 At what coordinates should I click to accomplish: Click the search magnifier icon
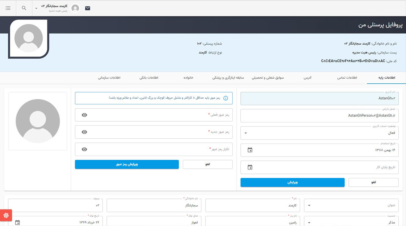[x=24, y=8]
